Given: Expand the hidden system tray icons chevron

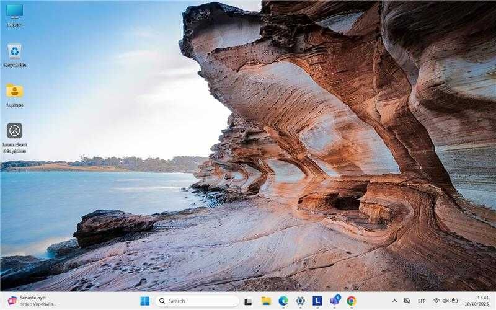Looking at the screenshot, I should pyautogui.click(x=394, y=301).
